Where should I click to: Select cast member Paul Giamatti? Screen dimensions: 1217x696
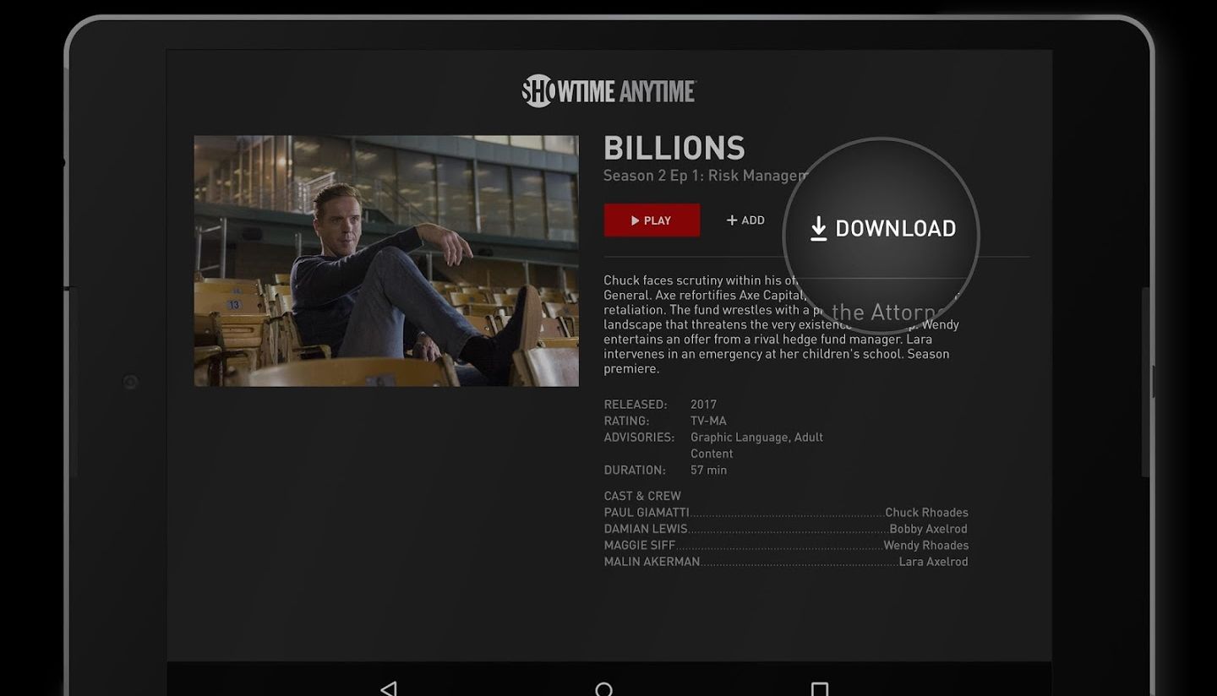click(x=647, y=513)
